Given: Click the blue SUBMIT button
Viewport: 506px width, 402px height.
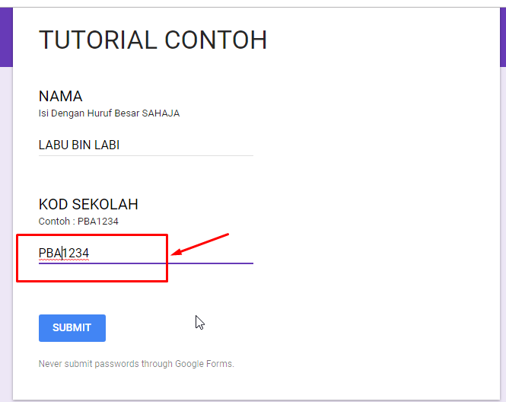Looking at the screenshot, I should pyautogui.click(x=72, y=328).
